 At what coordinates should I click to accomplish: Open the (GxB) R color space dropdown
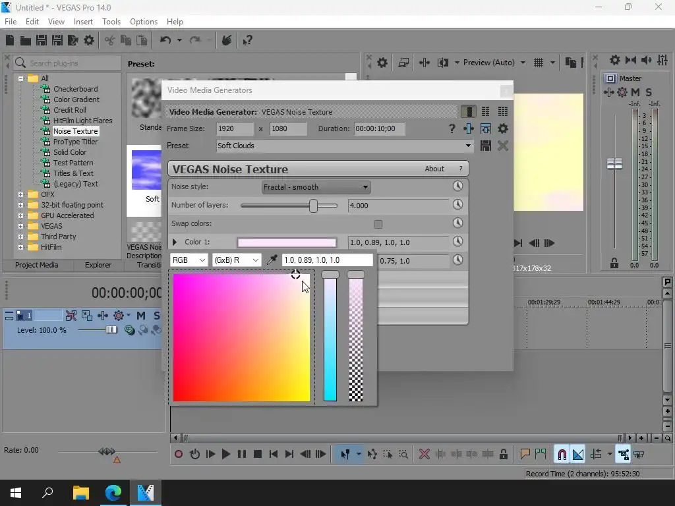click(x=237, y=260)
